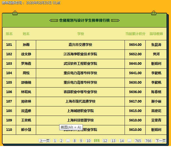Navigate to page 8
The height and width of the screenshot is (147, 171).
coord(75,141)
